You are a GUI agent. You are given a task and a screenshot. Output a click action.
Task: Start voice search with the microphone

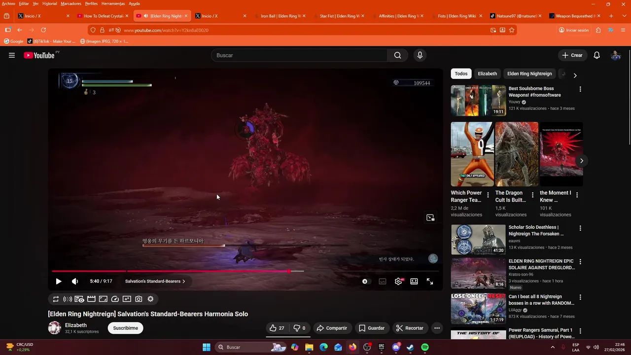(420, 55)
